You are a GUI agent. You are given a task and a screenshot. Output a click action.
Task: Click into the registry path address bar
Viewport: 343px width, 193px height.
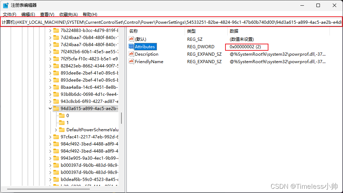[x=171, y=22]
